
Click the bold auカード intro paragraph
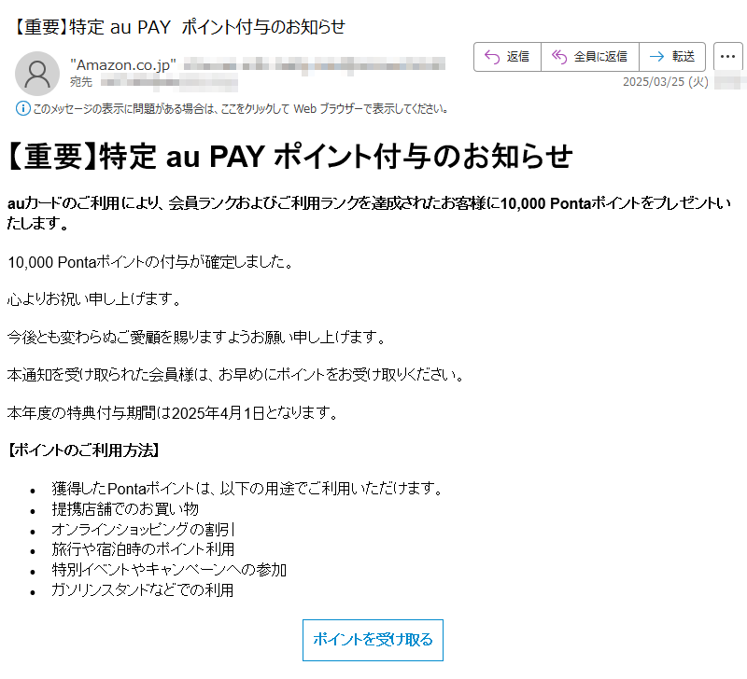[x=369, y=213]
